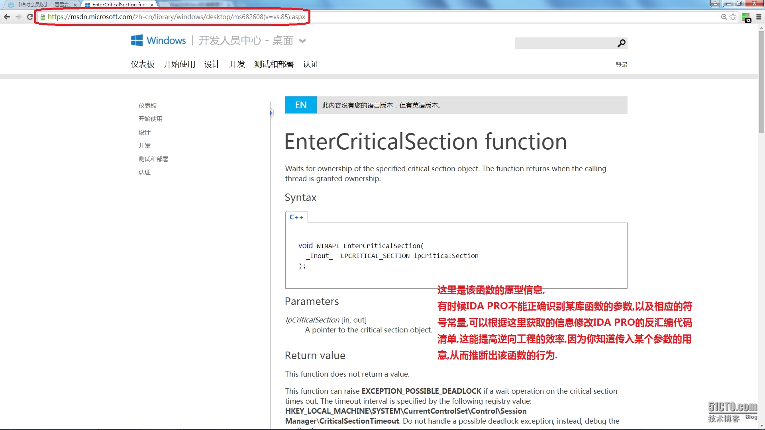Click the browser back arrow

coord(7,17)
